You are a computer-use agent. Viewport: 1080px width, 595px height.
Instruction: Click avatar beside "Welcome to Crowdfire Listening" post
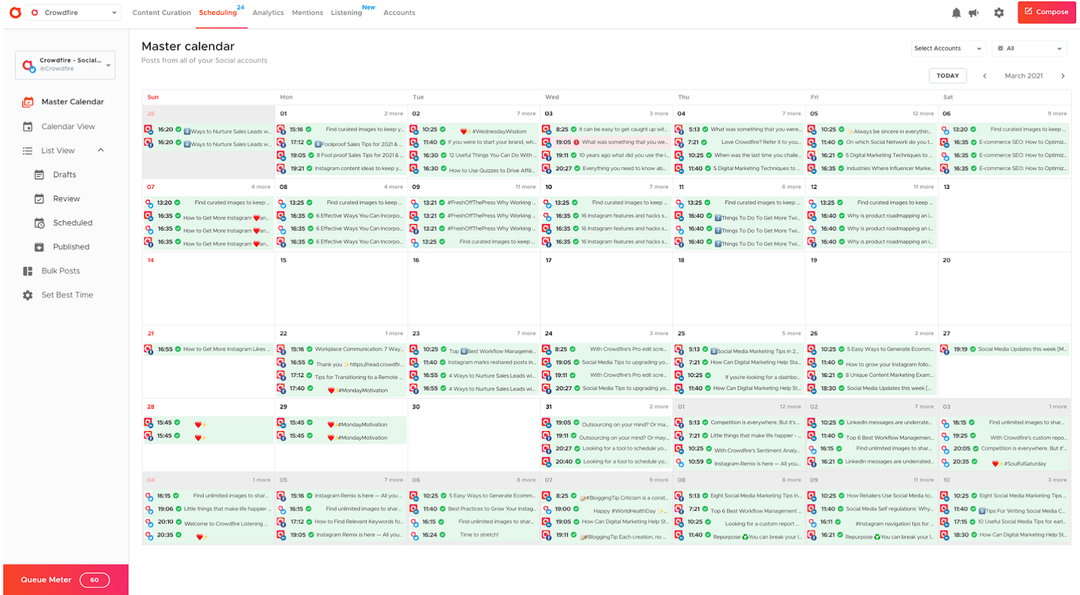click(148, 522)
